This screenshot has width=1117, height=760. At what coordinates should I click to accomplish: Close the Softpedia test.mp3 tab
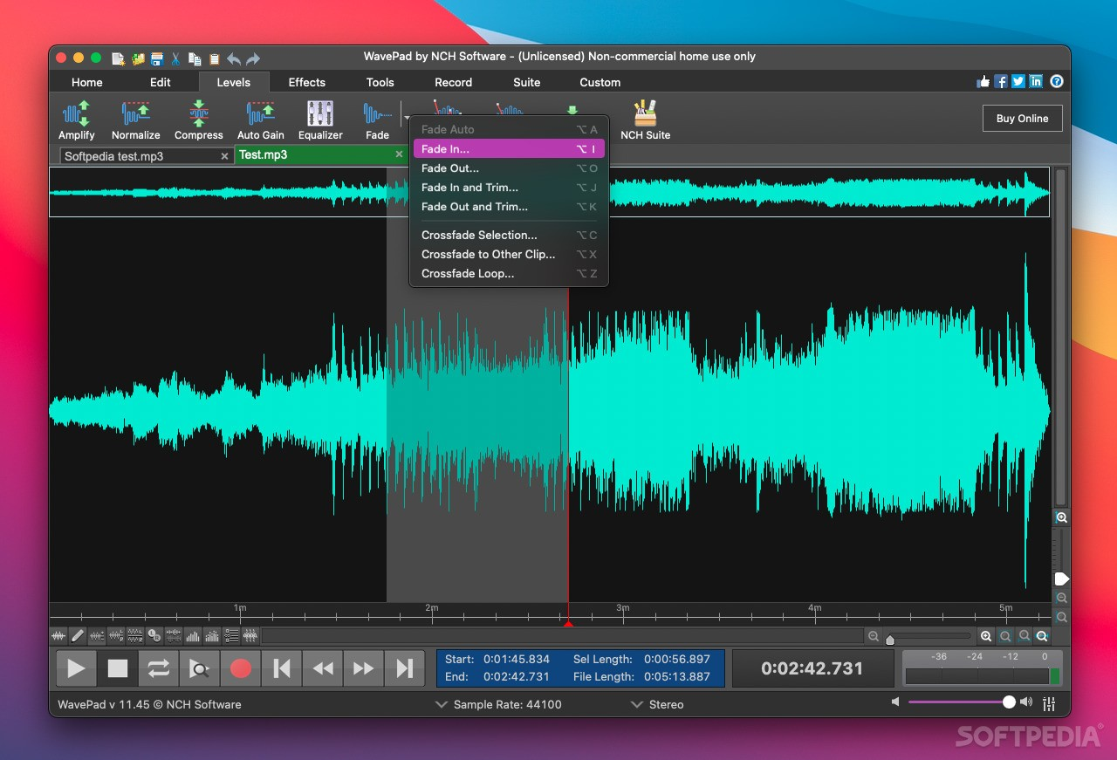224,156
